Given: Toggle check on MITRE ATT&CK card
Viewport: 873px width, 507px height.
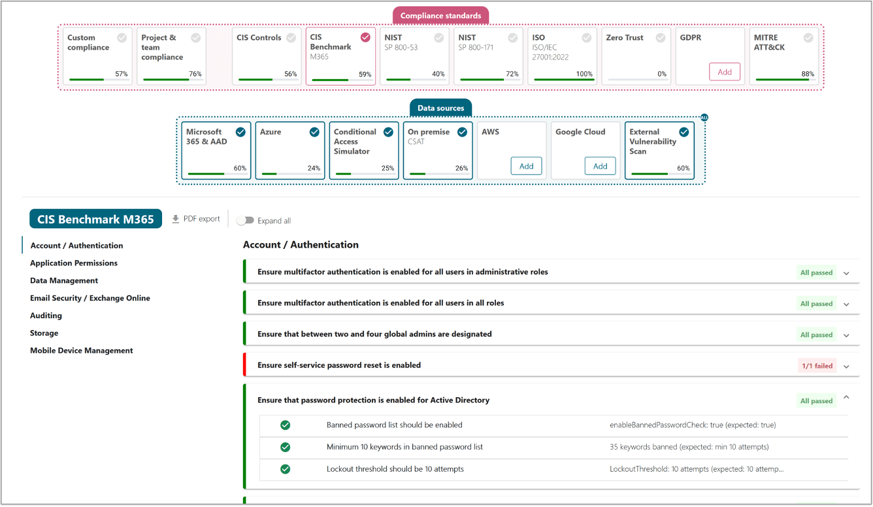Looking at the screenshot, I should click(x=808, y=38).
